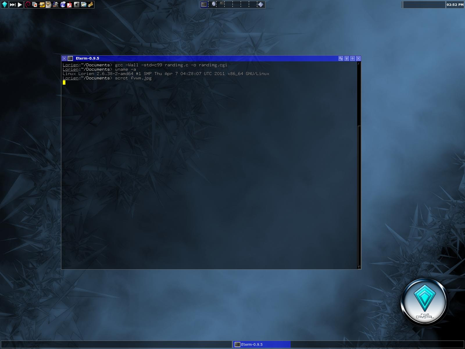Image resolution: width=465 pixels, height=349 pixels.
Task: Click the 'scrot fvwm.jpg' command text
Action: click(133, 78)
